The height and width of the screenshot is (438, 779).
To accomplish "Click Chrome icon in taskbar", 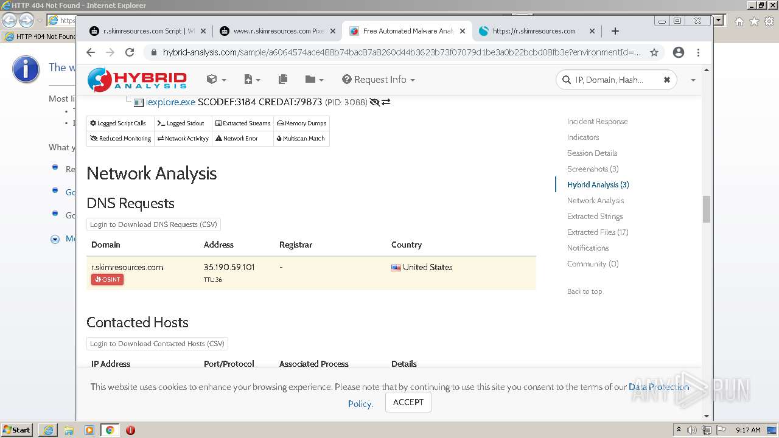I will 110,430.
